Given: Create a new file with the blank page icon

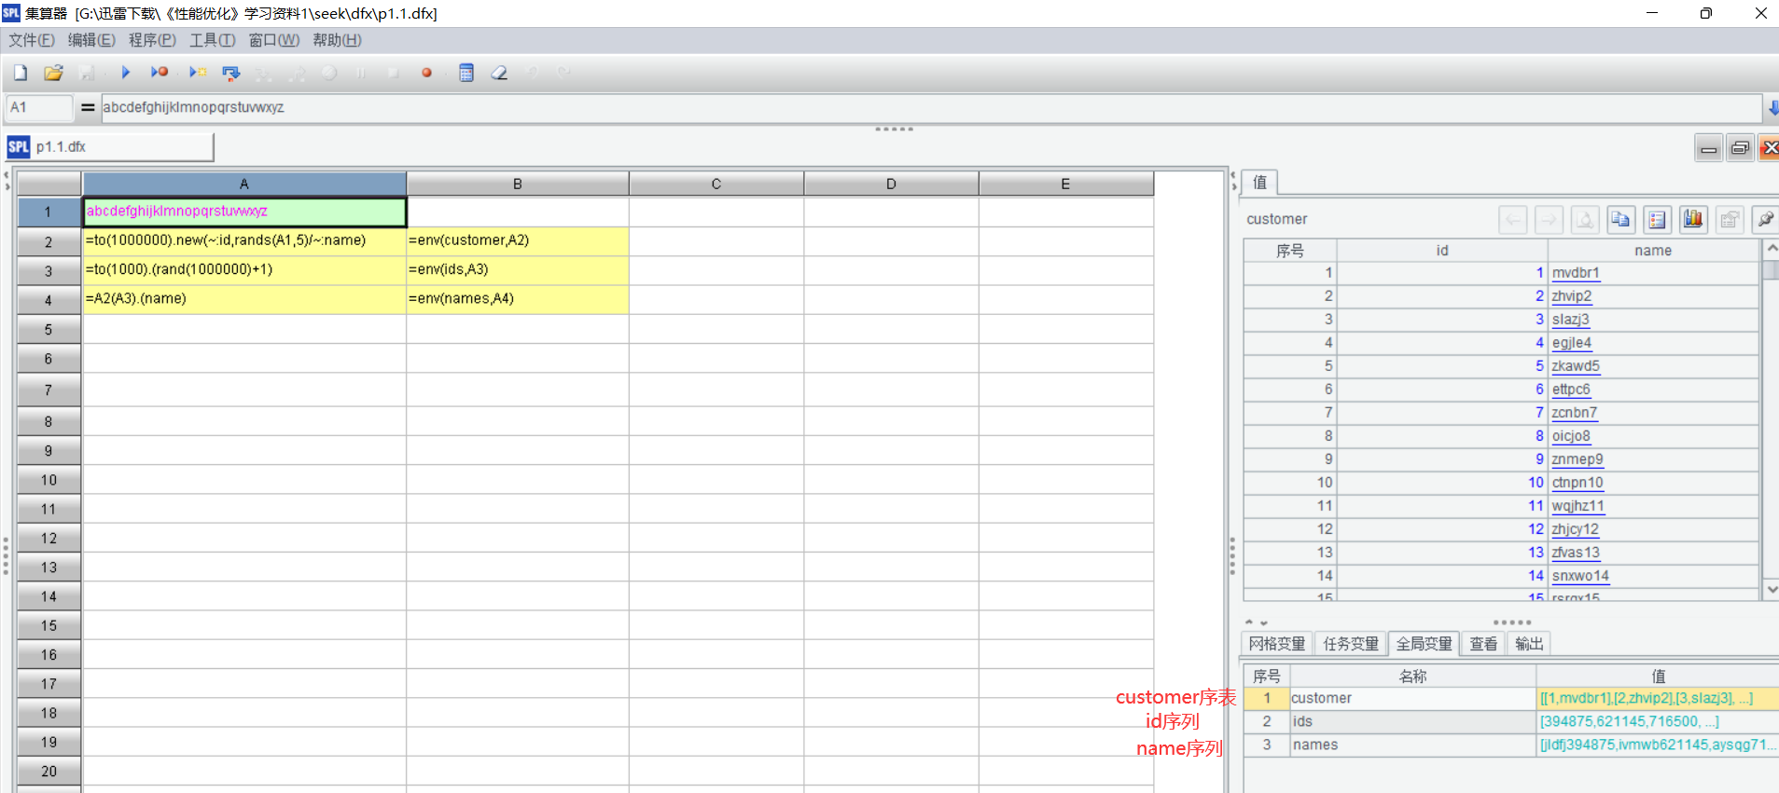Looking at the screenshot, I should coord(21,73).
